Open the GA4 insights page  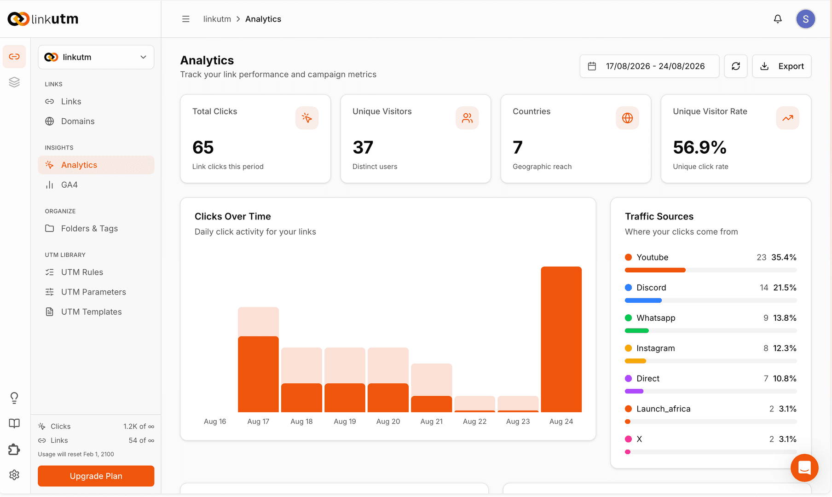pos(96,185)
